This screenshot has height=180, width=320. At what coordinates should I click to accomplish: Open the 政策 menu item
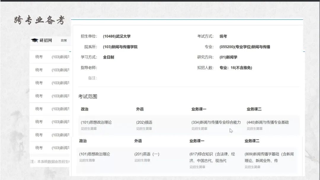64,40
